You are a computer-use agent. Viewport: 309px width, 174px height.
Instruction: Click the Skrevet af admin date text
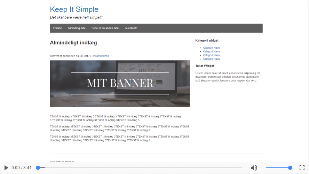coord(70,56)
